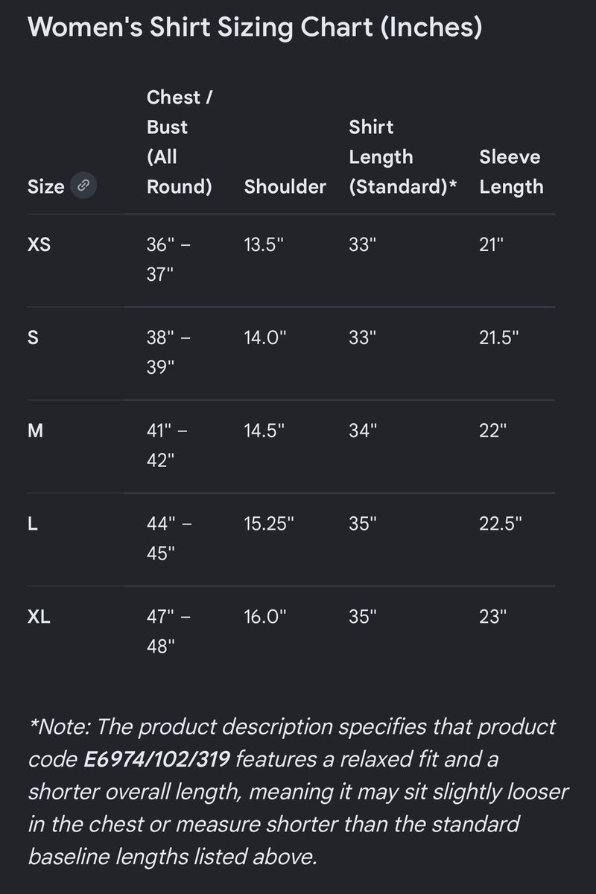Viewport: 596px width, 894px height.
Task: Click the 23" sleeve length for XL
Action: point(493,616)
